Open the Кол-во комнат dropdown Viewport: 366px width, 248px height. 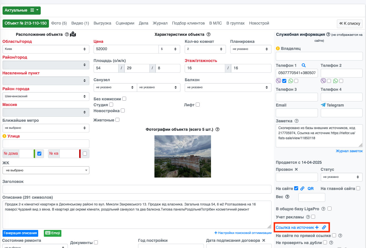205,49
